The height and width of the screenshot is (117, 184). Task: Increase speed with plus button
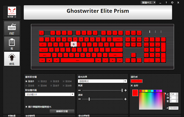pos(125,99)
